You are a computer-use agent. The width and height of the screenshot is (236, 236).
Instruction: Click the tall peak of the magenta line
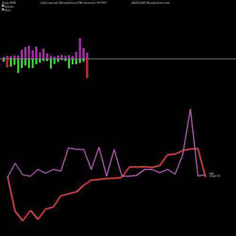click(190, 110)
